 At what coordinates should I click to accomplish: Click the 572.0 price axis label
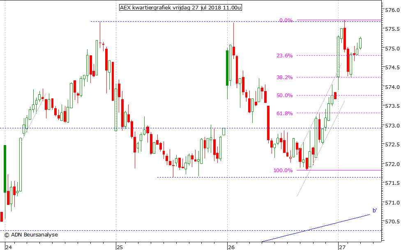(392, 164)
